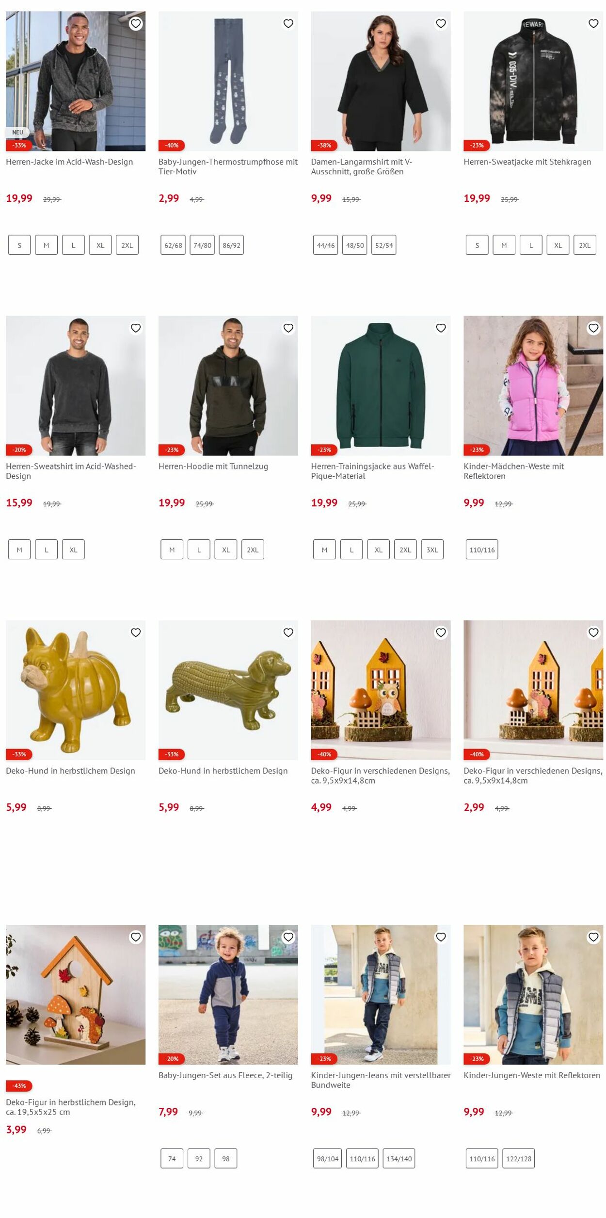Click heart icon on Damen-Langarmshirt
The height and width of the screenshot is (1218, 606).
coord(441,23)
